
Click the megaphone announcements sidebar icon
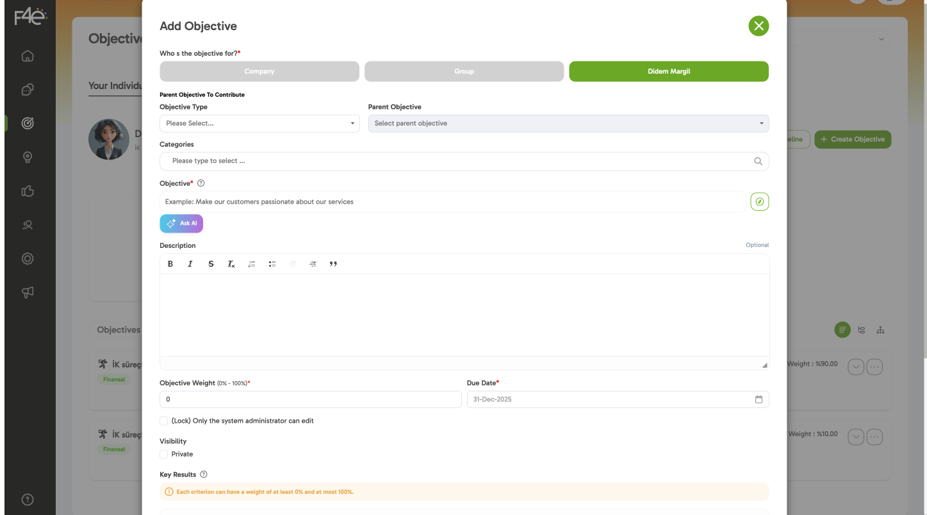pyautogui.click(x=28, y=292)
